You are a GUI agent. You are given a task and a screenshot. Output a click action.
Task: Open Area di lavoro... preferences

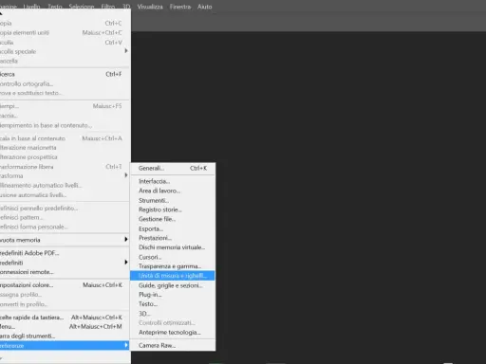[x=173, y=191]
